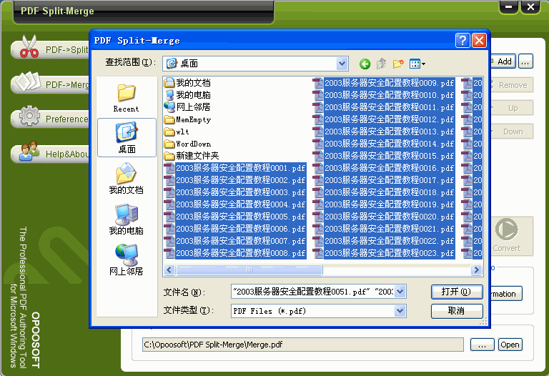Expand the 文件名 dropdown arrow
Image resolution: width=549 pixels, height=376 pixels.
point(400,291)
